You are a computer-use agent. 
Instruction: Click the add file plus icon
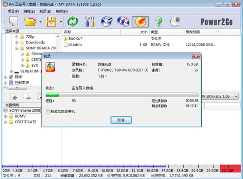click(14, 97)
